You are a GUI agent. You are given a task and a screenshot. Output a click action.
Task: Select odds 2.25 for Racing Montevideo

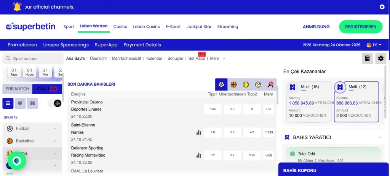point(252,155)
